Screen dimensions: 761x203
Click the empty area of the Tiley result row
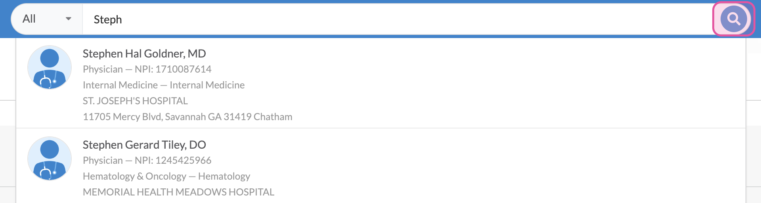pos(515,167)
